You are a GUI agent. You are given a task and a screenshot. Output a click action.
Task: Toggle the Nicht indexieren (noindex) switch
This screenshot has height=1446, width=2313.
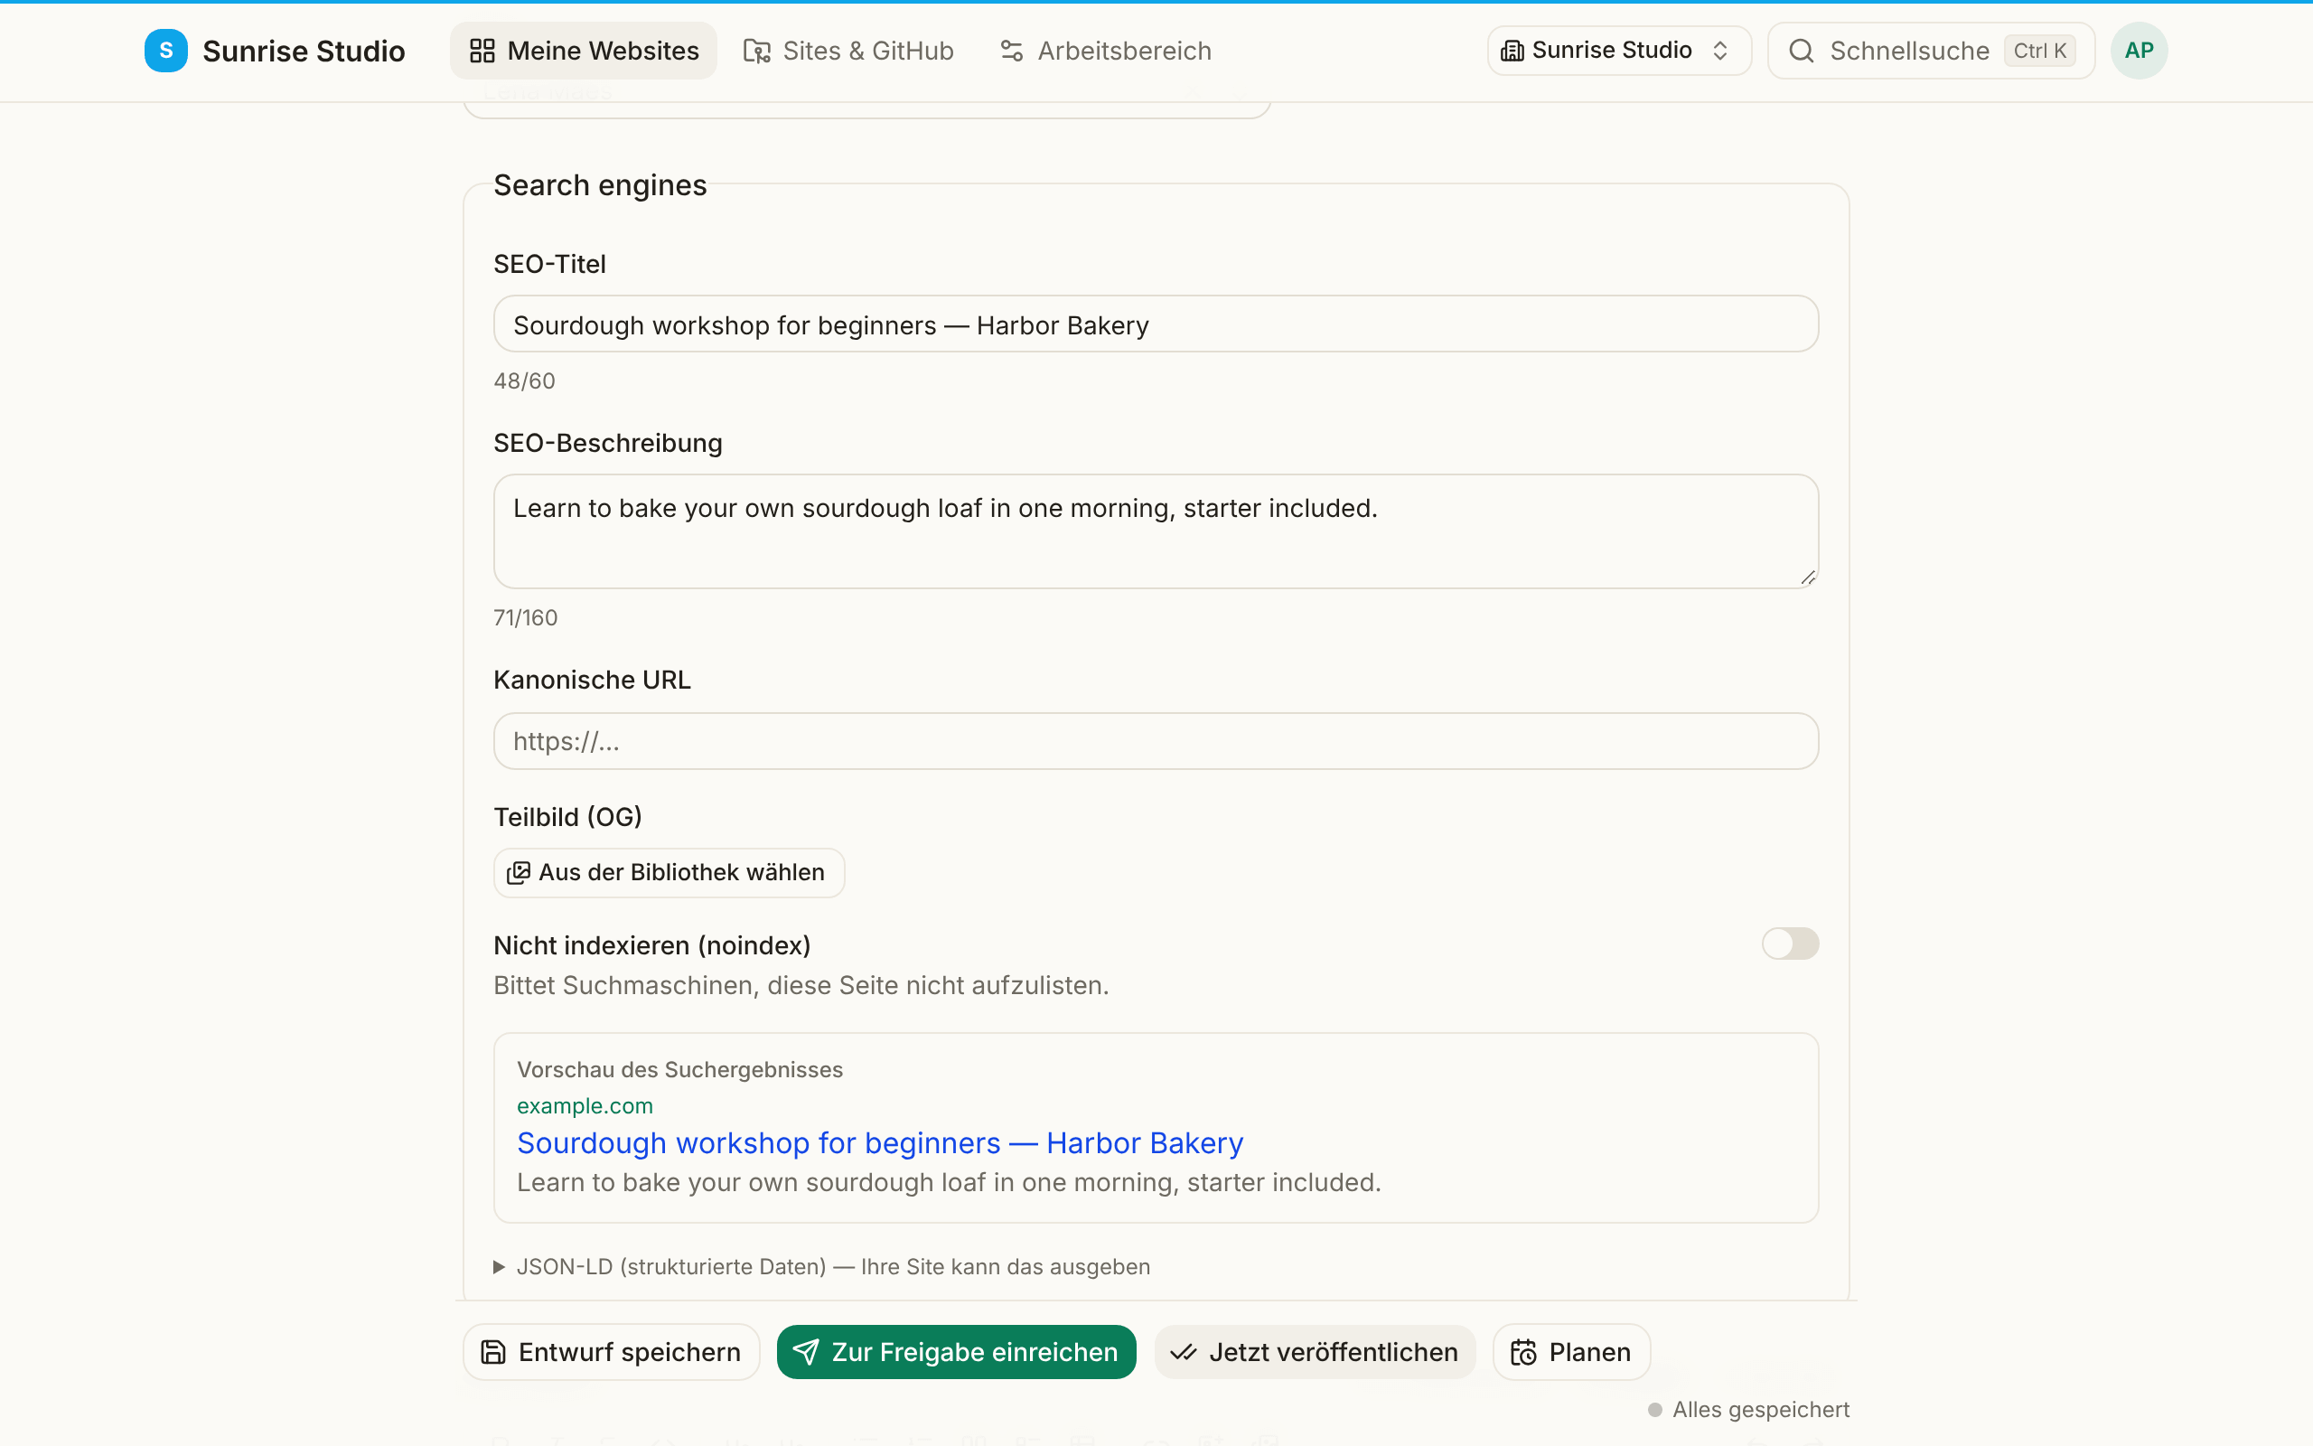pyautogui.click(x=1789, y=944)
